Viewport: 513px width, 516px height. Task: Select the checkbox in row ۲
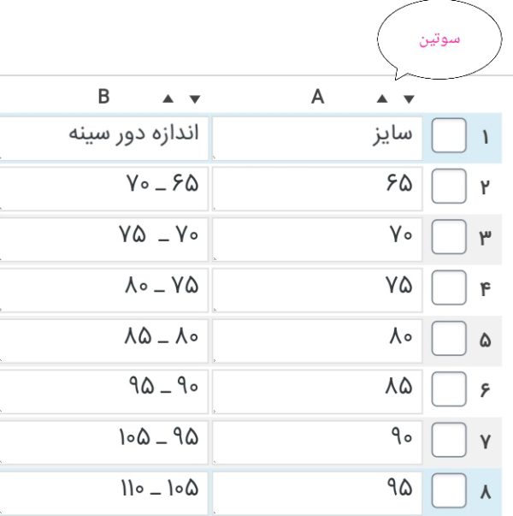click(x=450, y=186)
